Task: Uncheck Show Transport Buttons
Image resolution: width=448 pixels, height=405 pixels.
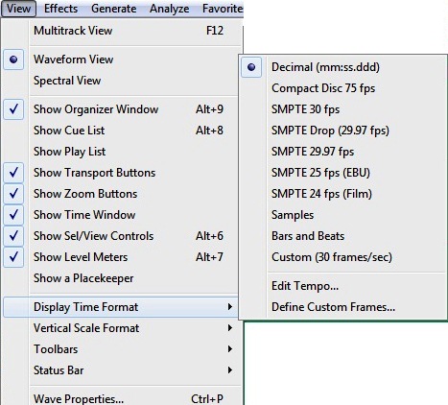Action: coord(121,173)
